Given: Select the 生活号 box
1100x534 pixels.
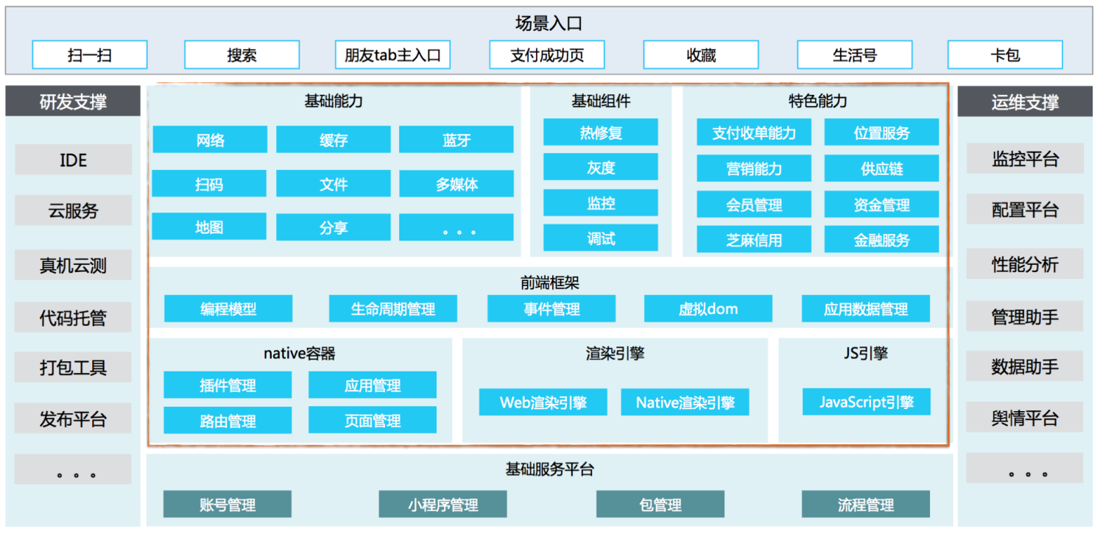Looking at the screenshot, I should 855,55.
